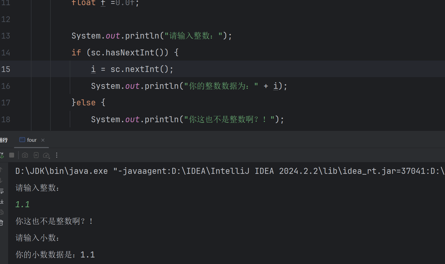The width and height of the screenshot is (445, 264).
Task: Click the underlined variable i on line 15
Action: pyautogui.click(x=93, y=69)
